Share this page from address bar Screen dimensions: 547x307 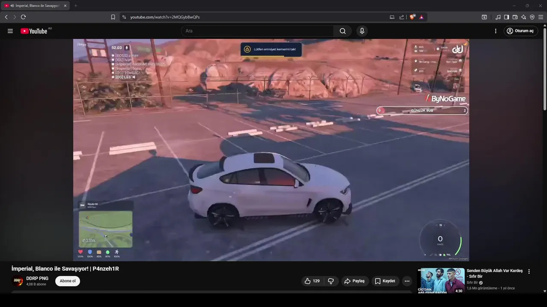[402, 17]
